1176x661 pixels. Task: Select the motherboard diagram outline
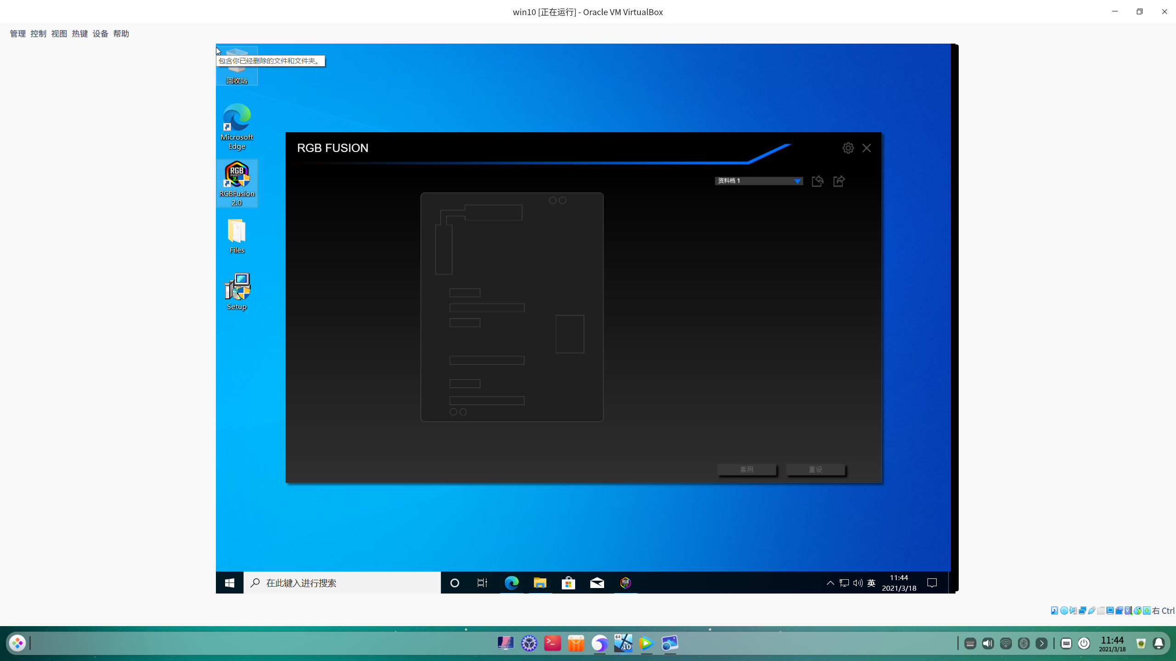point(512,307)
